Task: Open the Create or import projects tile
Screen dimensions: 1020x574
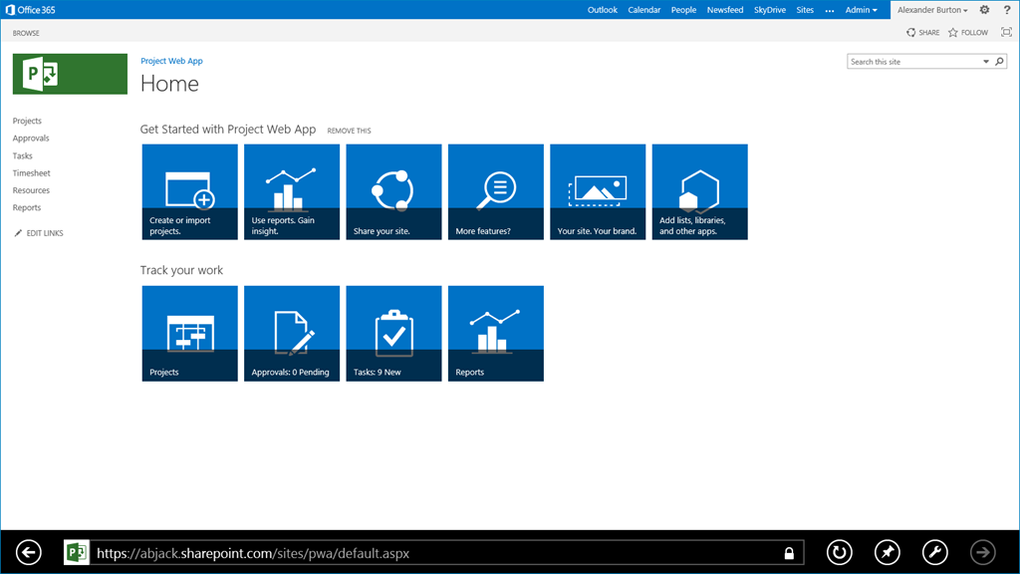Action: pos(190,192)
